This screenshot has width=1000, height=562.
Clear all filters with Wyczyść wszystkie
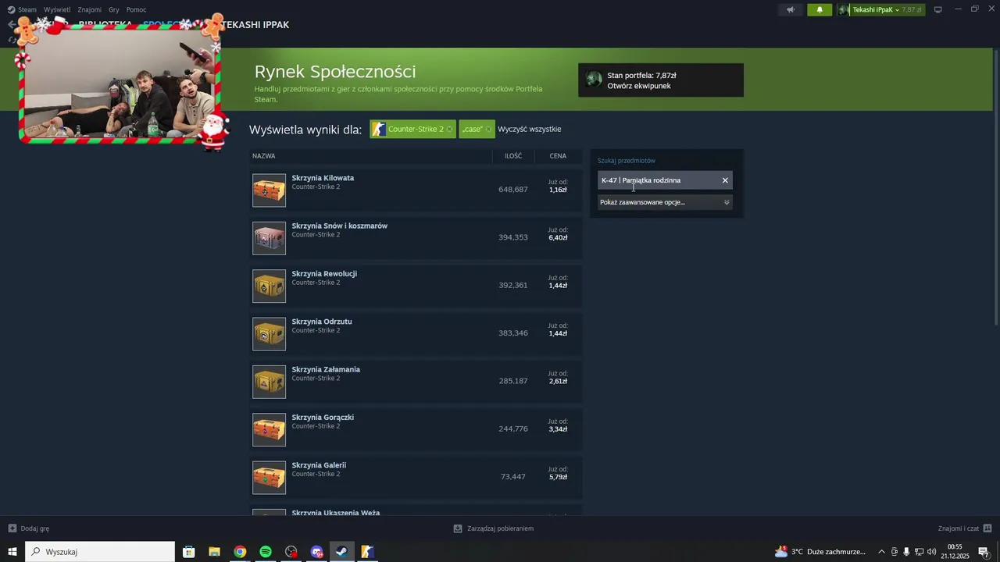[529, 130]
